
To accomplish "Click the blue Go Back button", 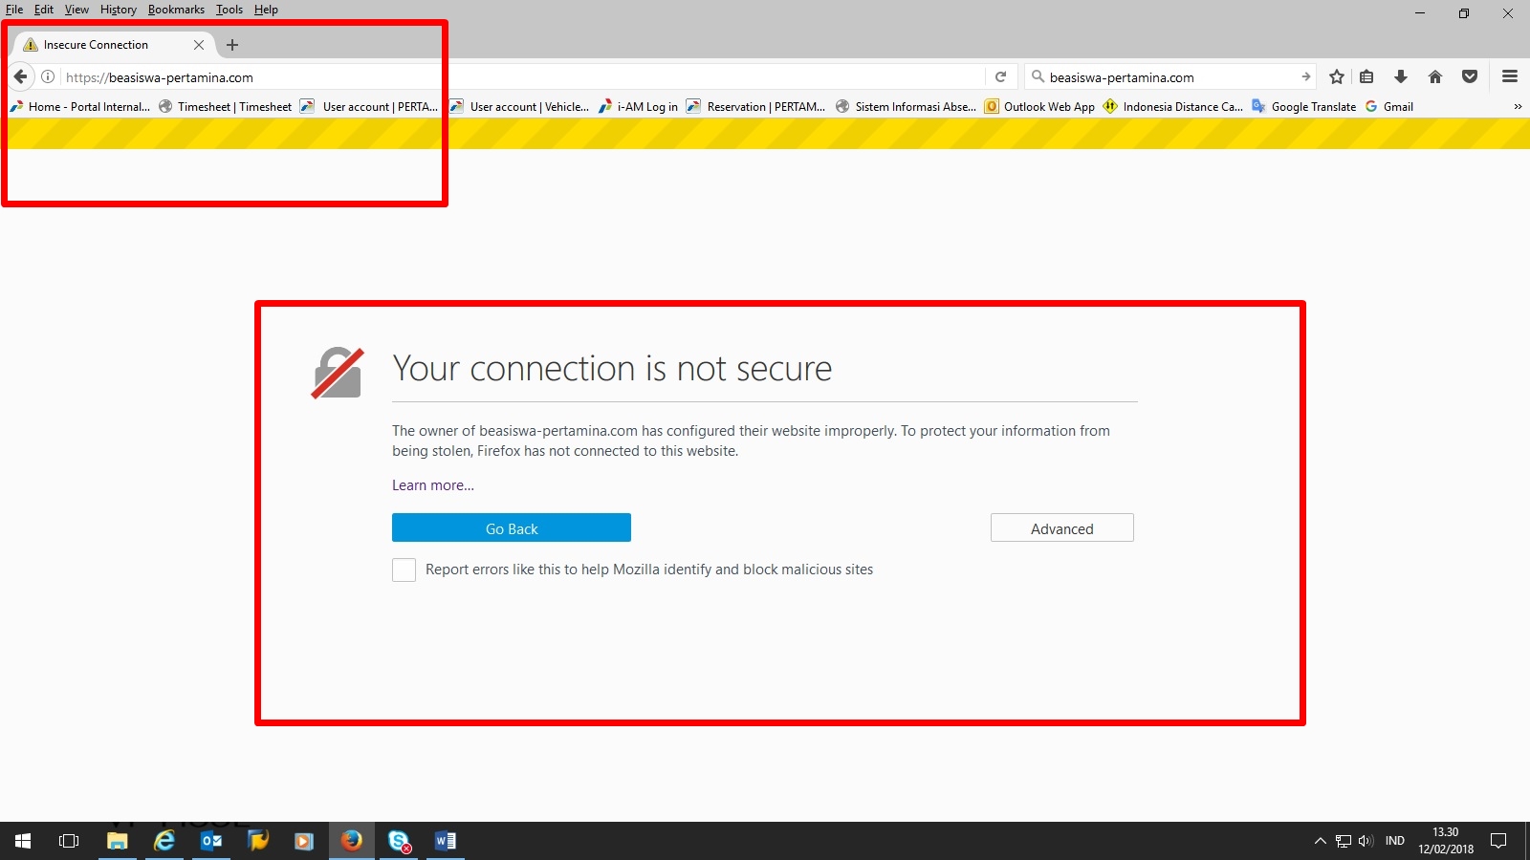I will coord(512,527).
